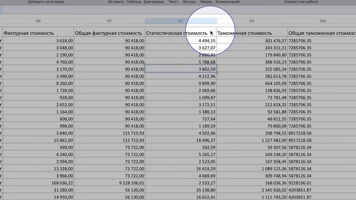The image size is (356, 200).
Task: Click the cell showing 388 316,23
Action: (252, 62)
